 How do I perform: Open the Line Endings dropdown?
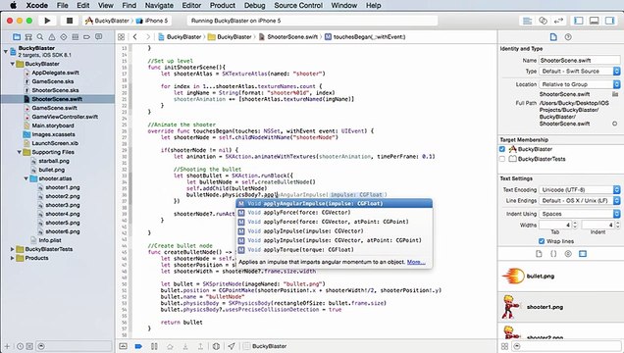coord(580,201)
